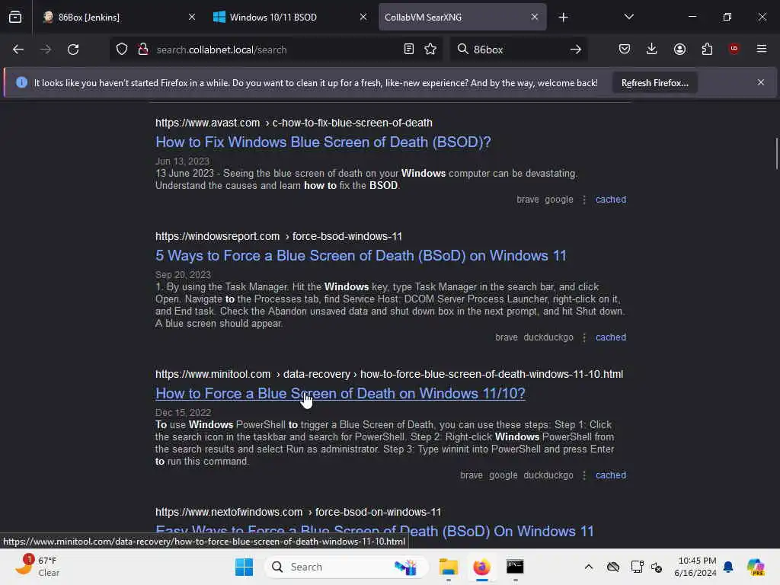Image resolution: width=780 pixels, height=585 pixels.
Task: Go back to previous page
Action: click(18, 50)
